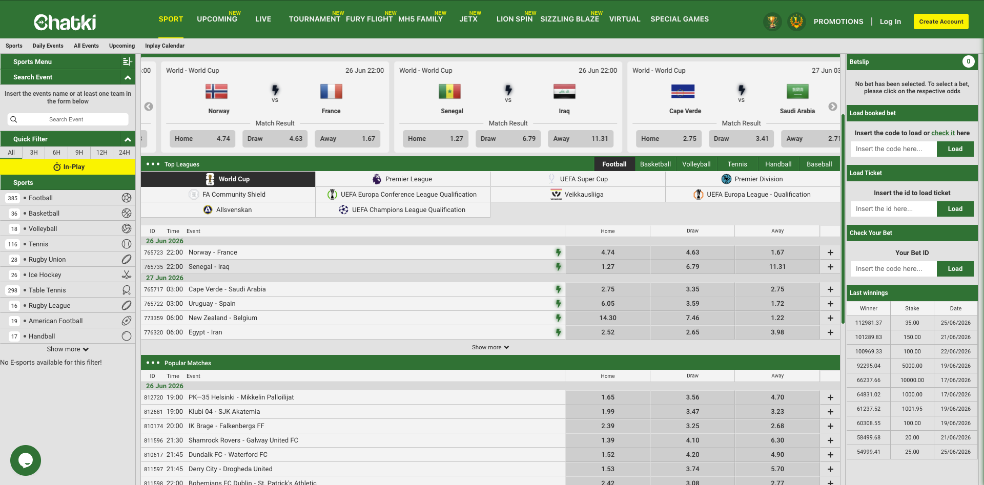
Task: Click the Table Tennis paddle icon
Action: tap(127, 290)
